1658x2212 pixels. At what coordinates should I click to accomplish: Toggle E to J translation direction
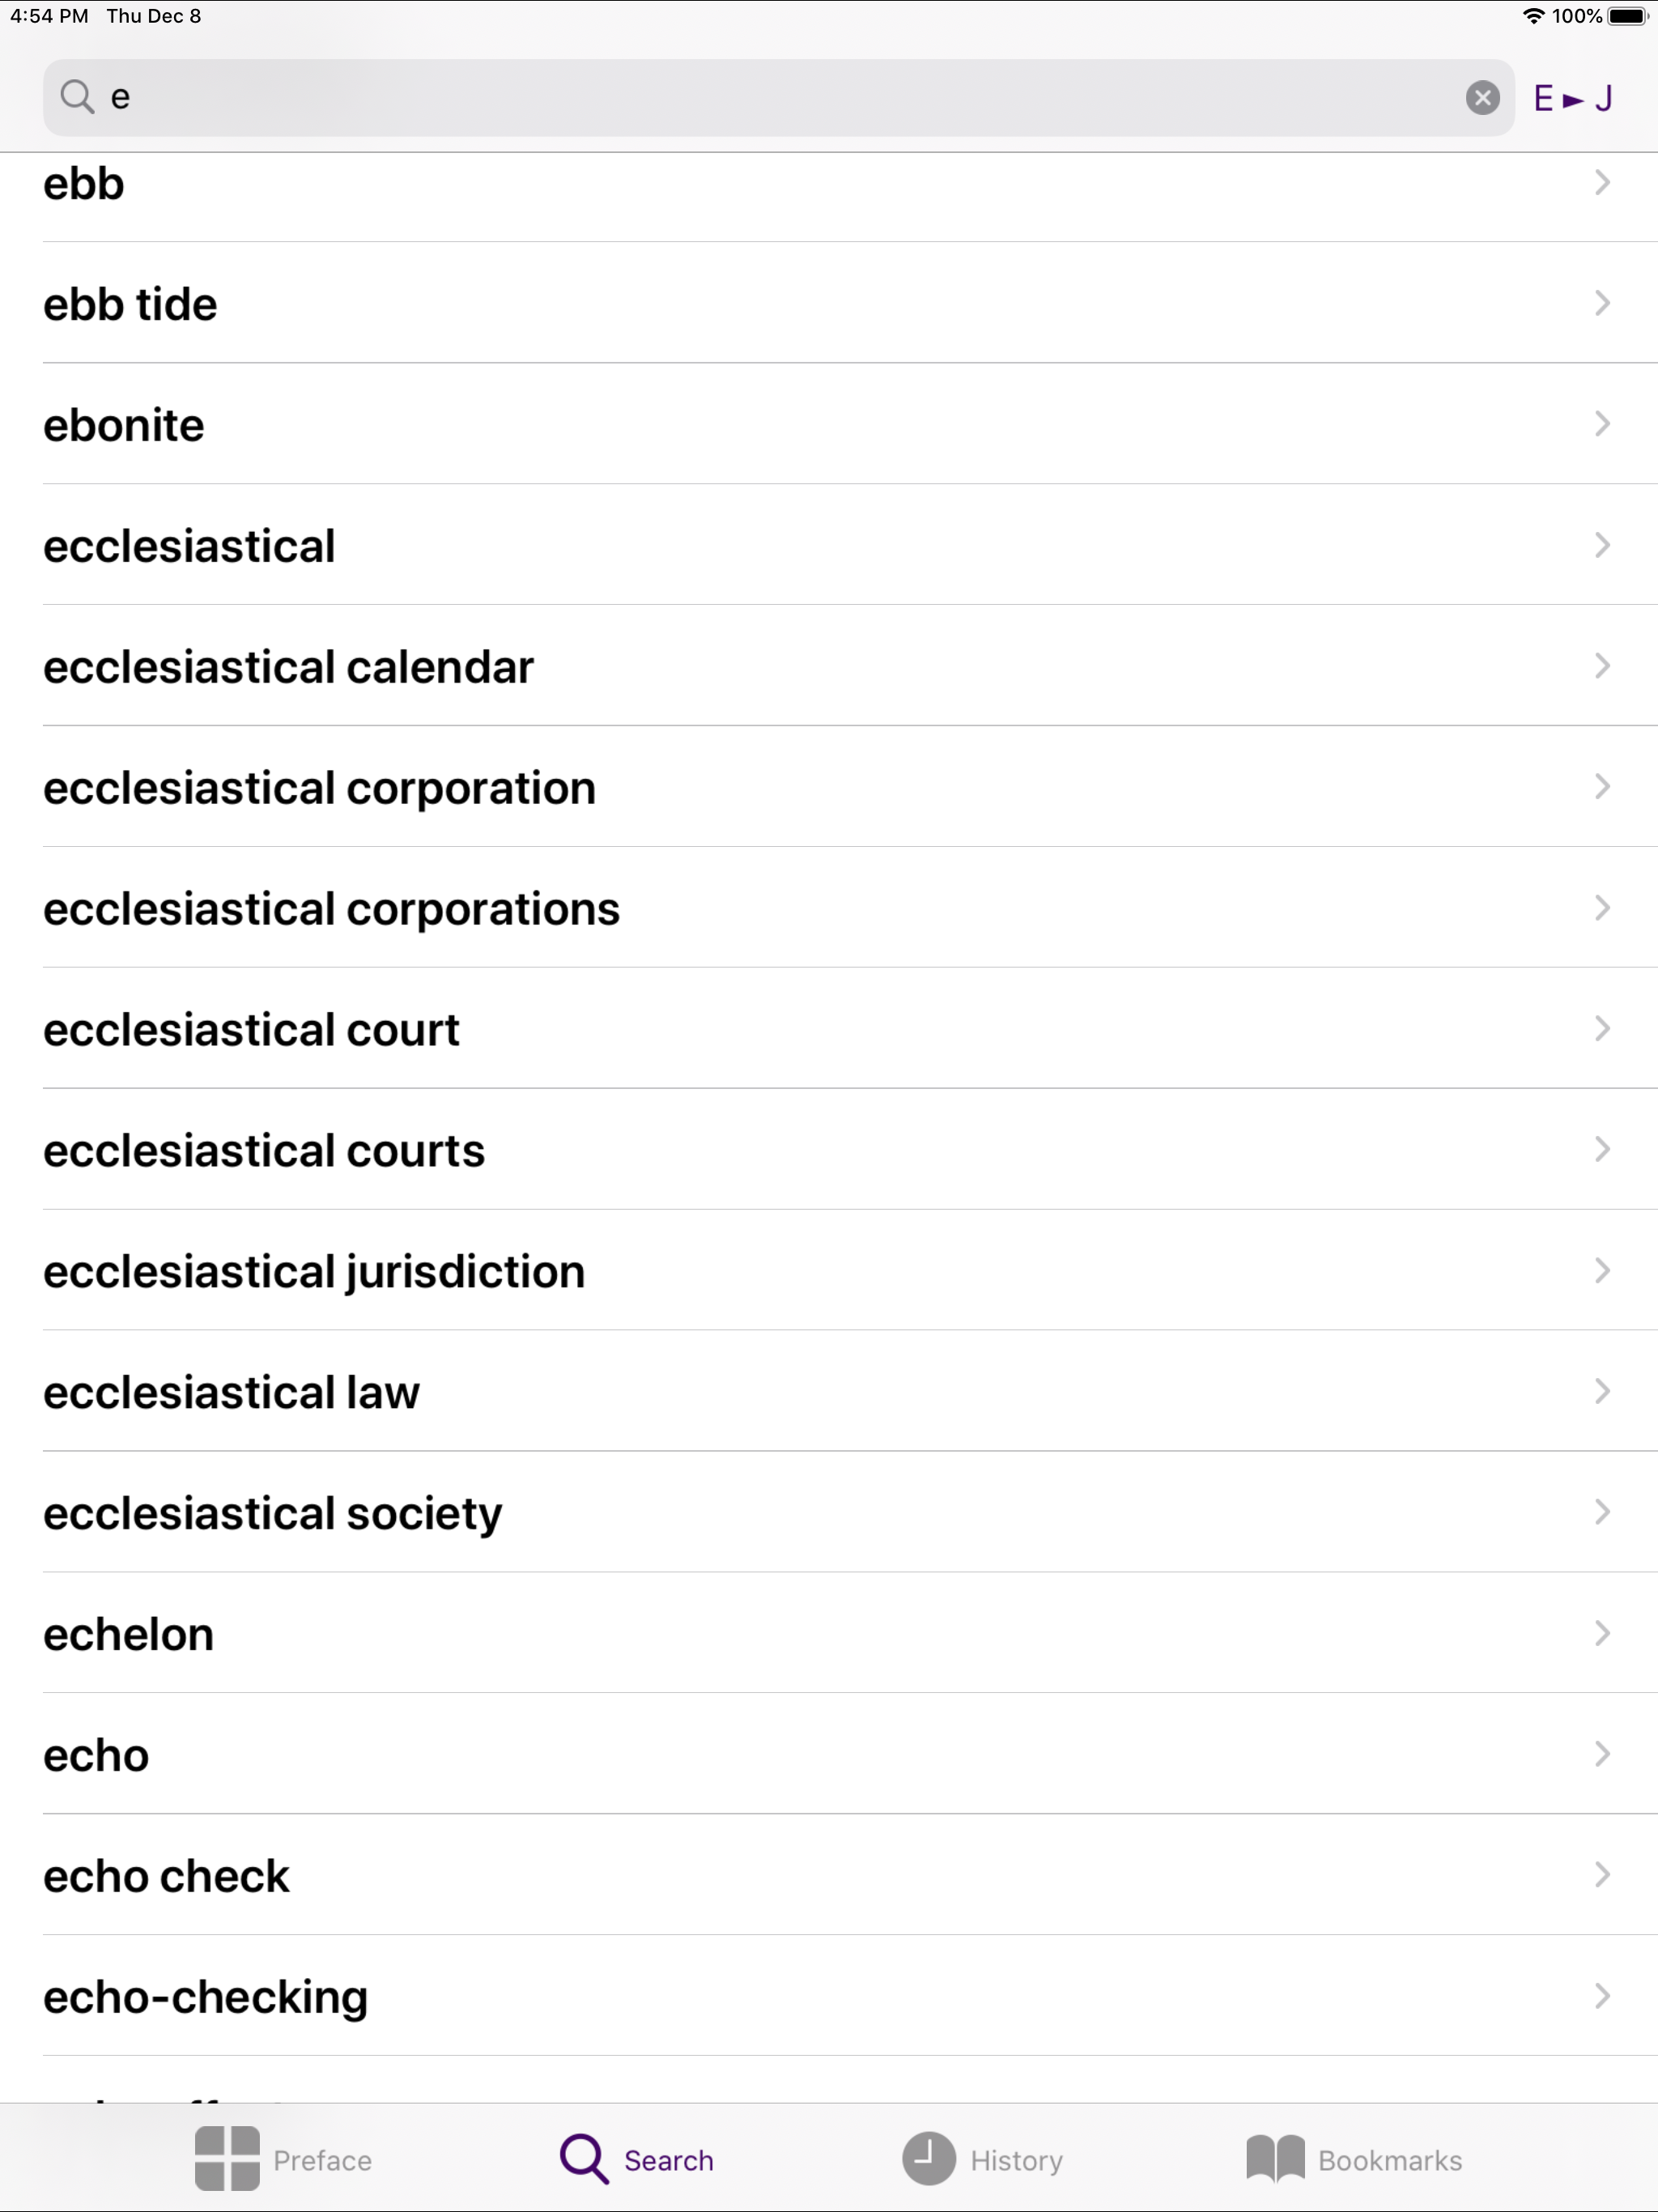point(1573,98)
